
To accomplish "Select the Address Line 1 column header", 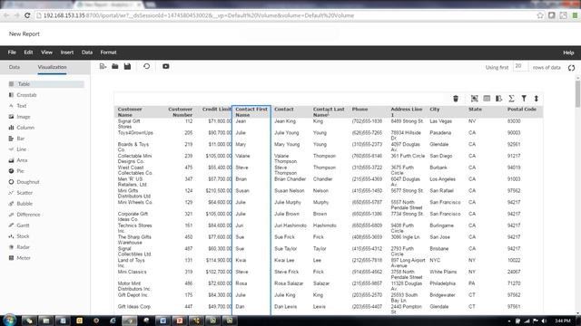I will (x=407, y=112).
